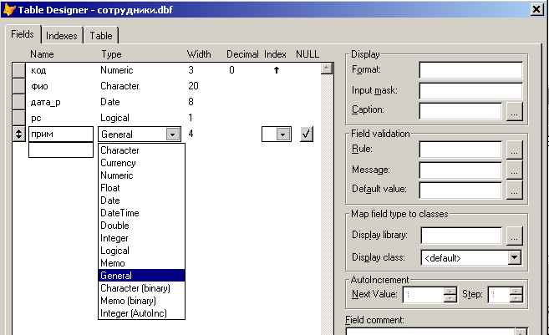Click the row mover handle beside прим
The width and height of the screenshot is (549, 335).
[19, 134]
